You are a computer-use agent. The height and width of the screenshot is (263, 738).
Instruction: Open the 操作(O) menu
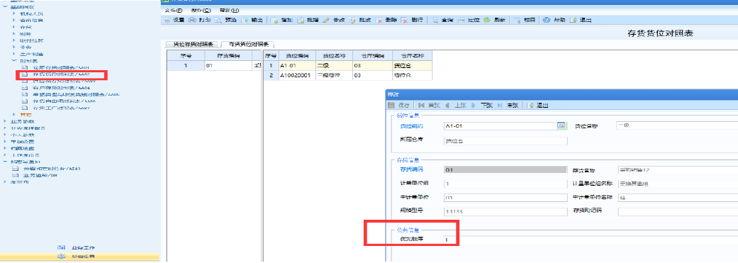201,11
